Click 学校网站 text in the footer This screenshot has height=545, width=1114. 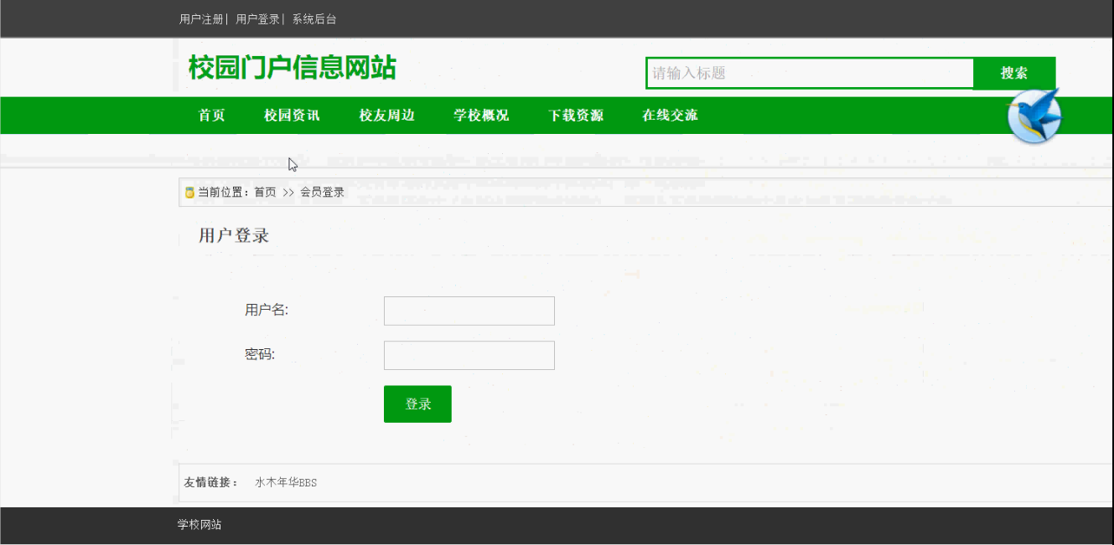199,525
